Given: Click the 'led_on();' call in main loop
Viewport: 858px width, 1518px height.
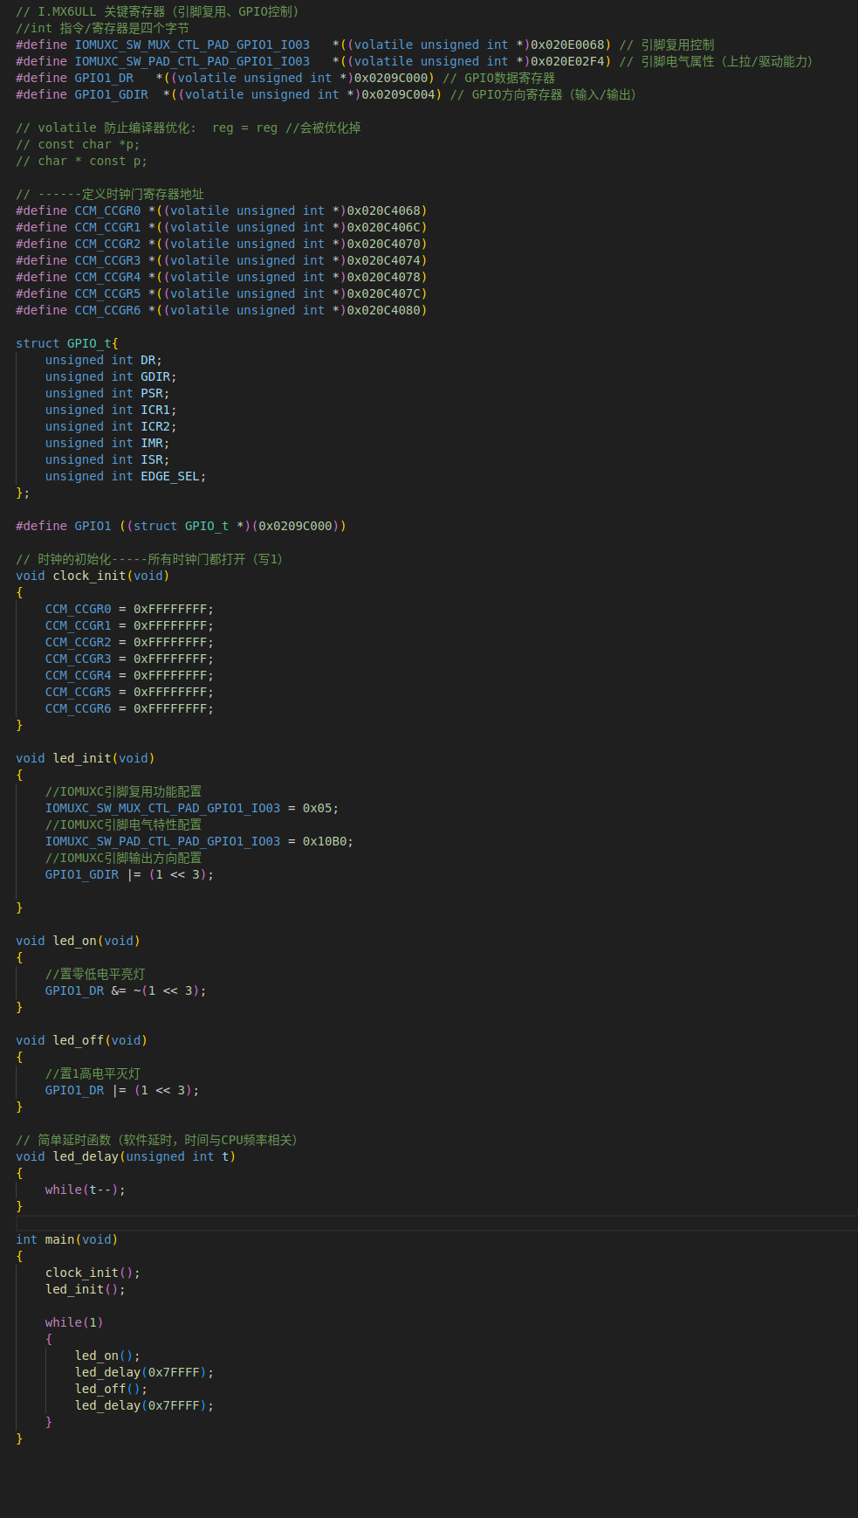Looking at the screenshot, I should [107, 1356].
